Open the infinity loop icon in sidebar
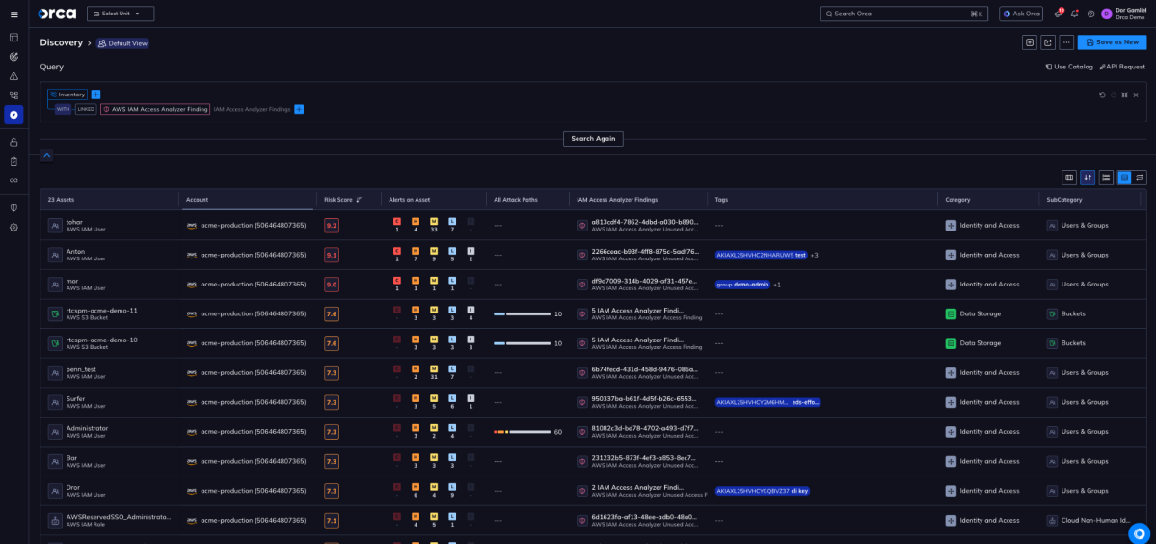This screenshot has width=1156, height=544. coord(13,180)
